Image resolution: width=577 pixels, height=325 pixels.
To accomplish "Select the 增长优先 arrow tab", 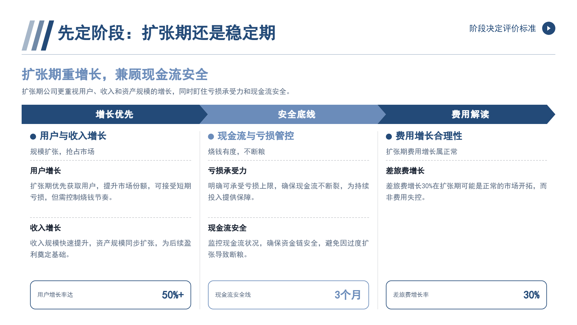I will coord(114,114).
